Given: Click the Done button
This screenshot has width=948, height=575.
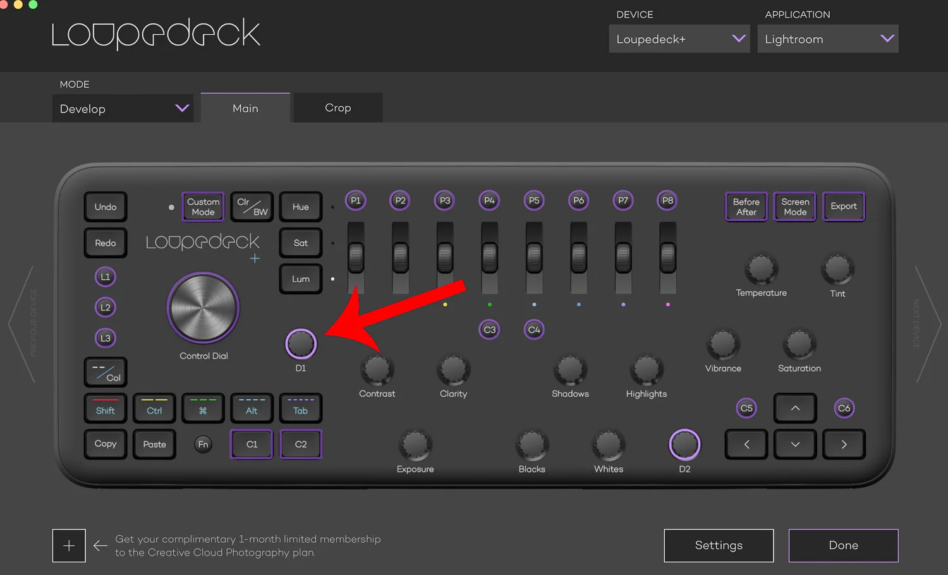Looking at the screenshot, I should coord(844,545).
